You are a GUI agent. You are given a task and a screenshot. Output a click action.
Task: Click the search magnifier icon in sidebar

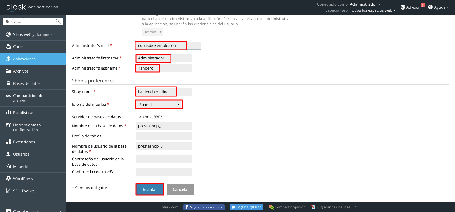pos(58,21)
